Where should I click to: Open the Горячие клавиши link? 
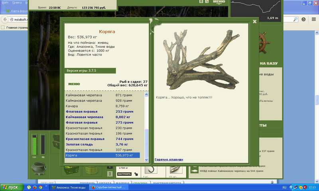tap(169, 160)
